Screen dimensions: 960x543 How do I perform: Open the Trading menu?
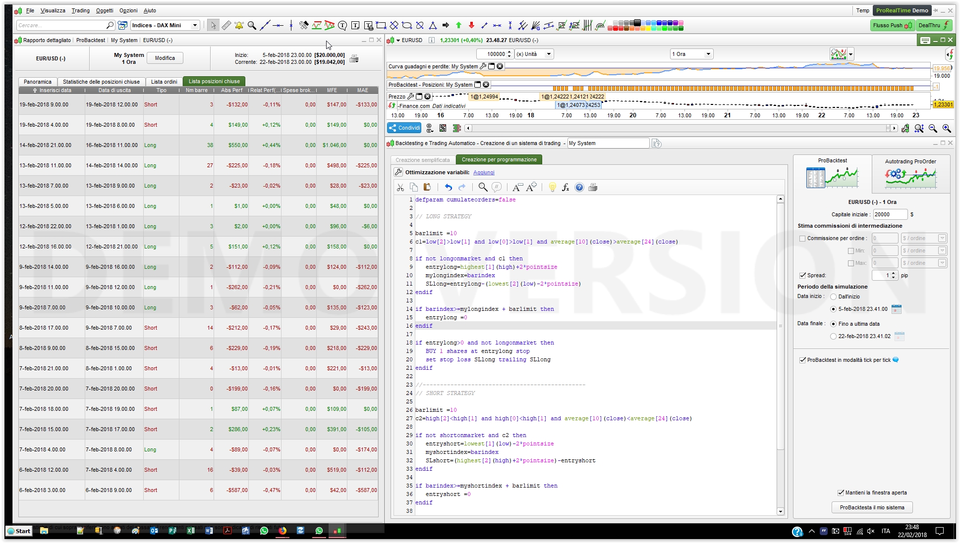click(x=80, y=10)
